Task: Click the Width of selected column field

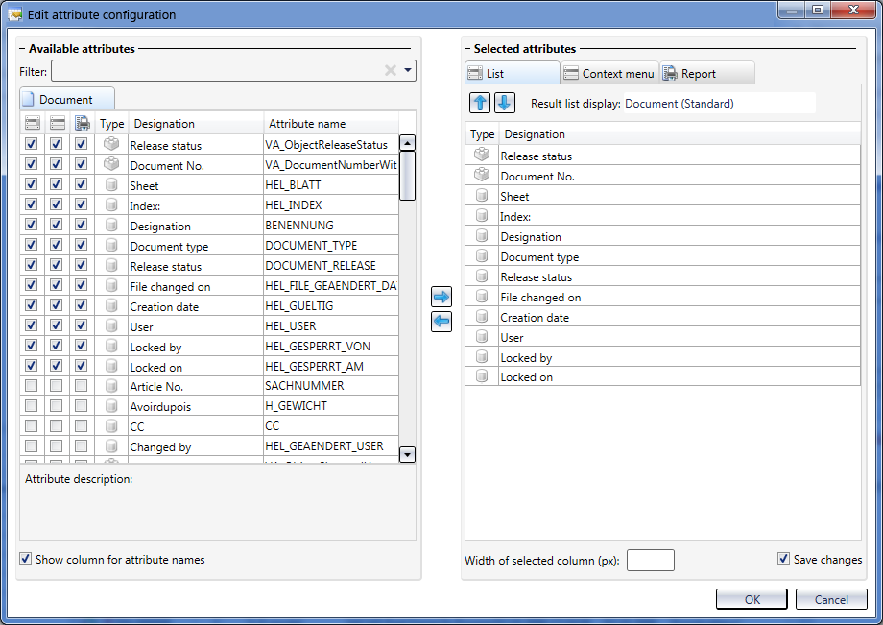Action: click(650, 561)
